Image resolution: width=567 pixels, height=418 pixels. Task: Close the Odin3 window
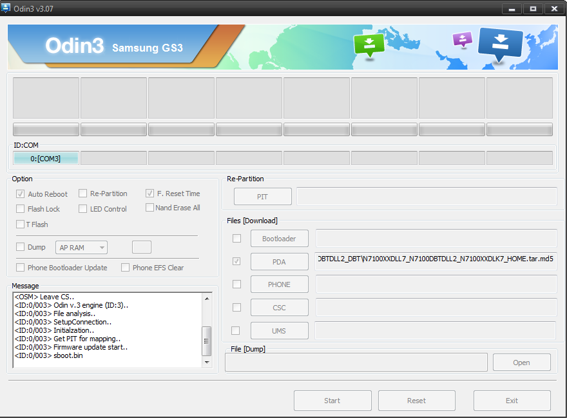[554, 8]
